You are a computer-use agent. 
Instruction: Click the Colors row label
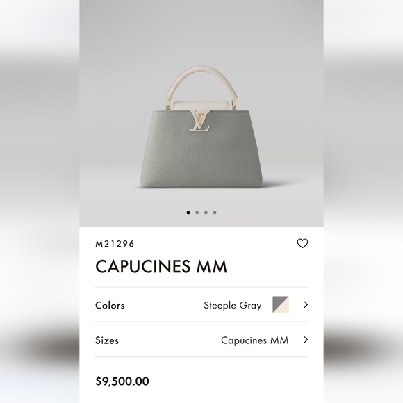[x=110, y=305]
